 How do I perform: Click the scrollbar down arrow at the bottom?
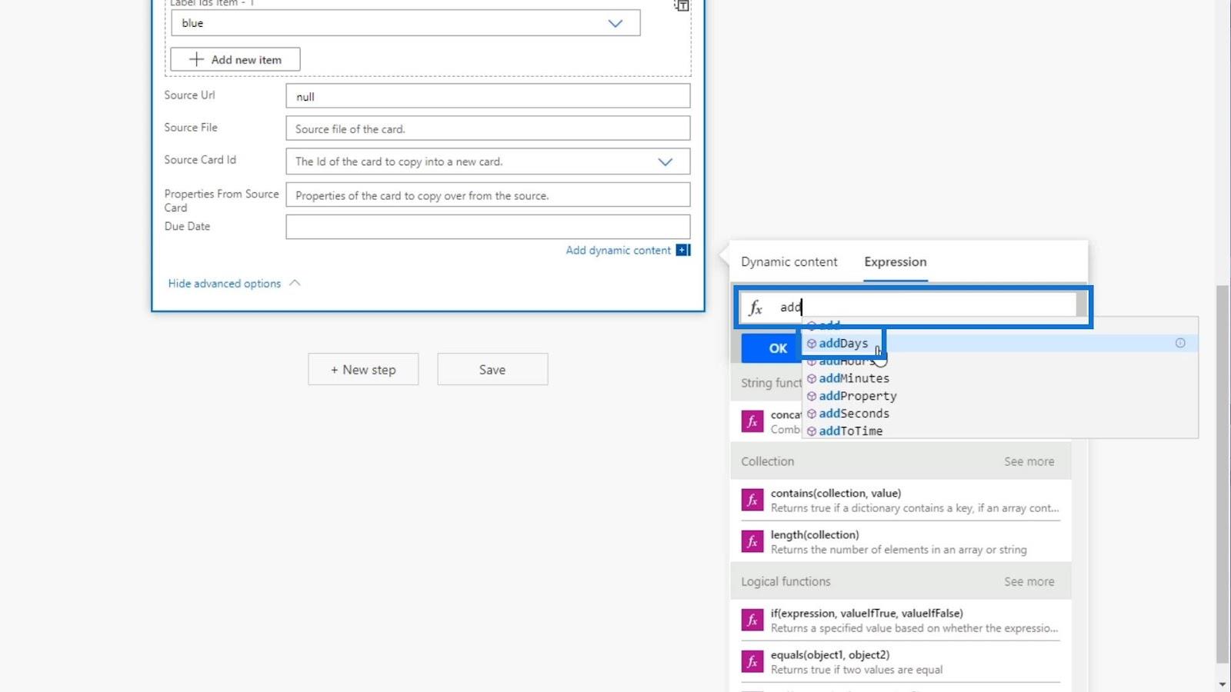pos(1223,684)
